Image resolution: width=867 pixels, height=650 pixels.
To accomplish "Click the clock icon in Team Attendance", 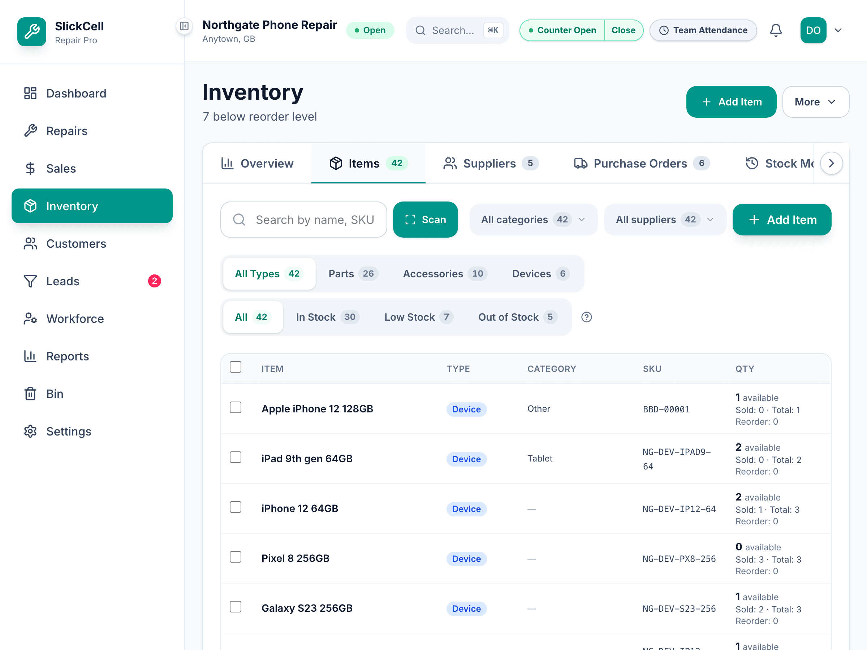I will (664, 30).
